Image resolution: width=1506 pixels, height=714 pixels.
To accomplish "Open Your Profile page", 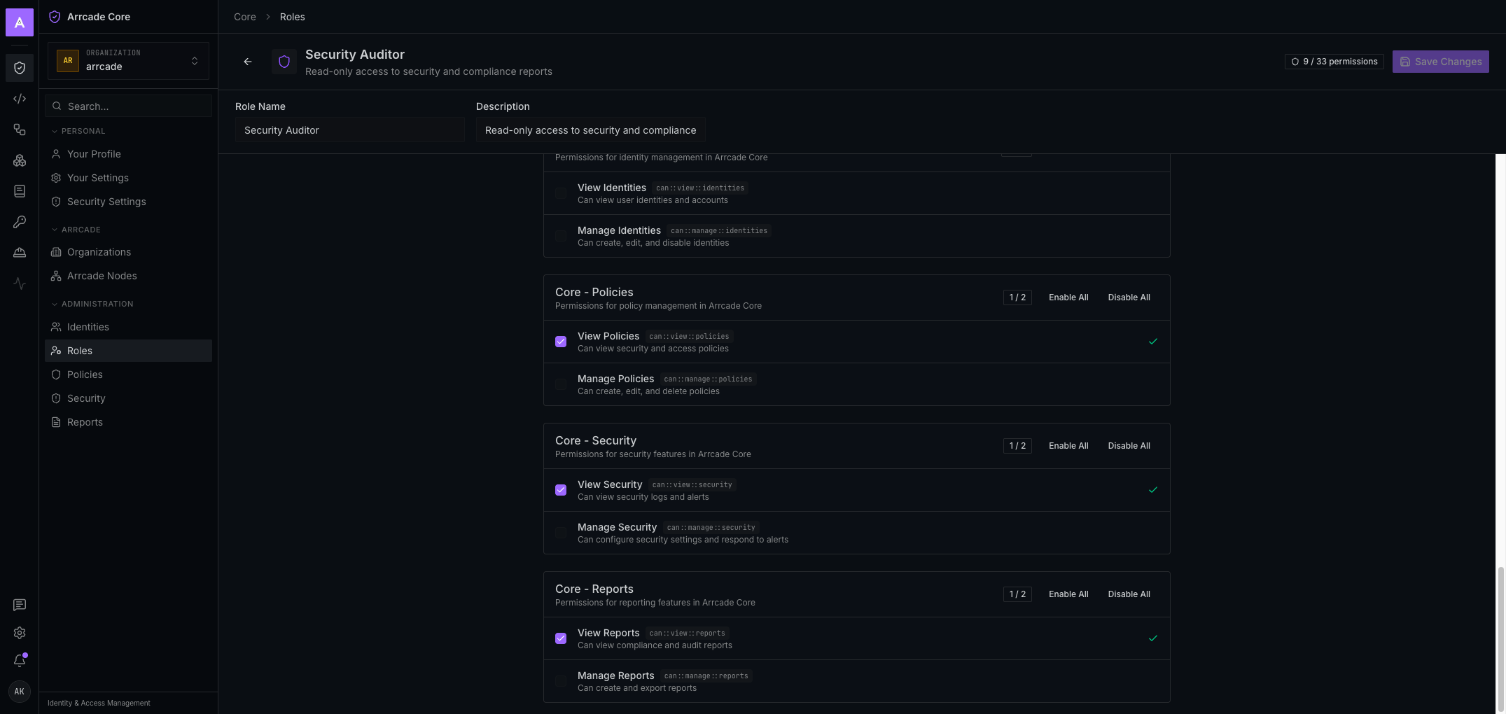I will [128, 154].
